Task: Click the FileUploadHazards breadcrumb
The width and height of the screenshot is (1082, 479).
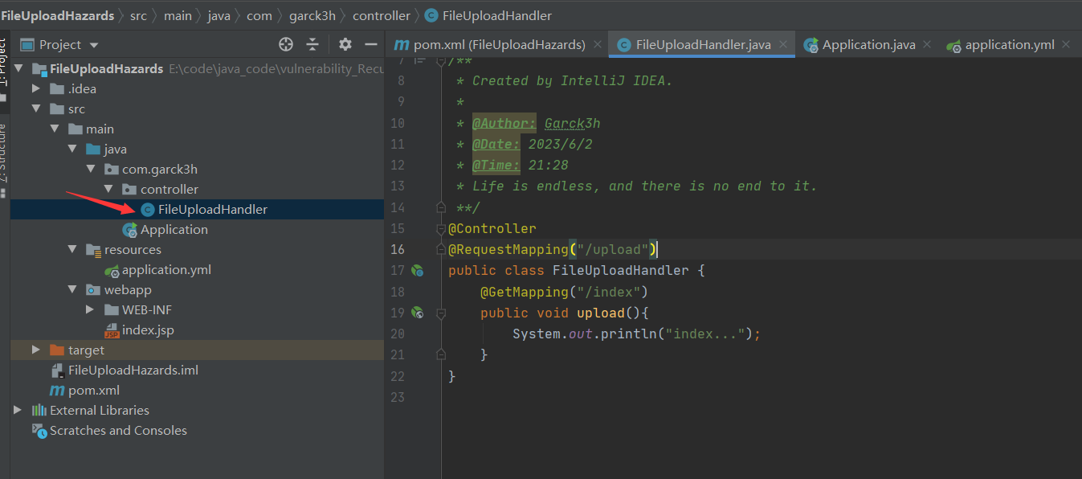Action: [x=57, y=15]
